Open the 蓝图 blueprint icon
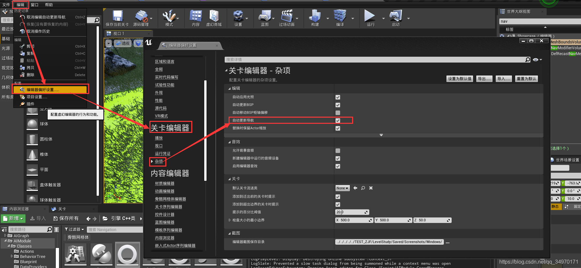The width and height of the screenshot is (581, 268). click(x=265, y=16)
